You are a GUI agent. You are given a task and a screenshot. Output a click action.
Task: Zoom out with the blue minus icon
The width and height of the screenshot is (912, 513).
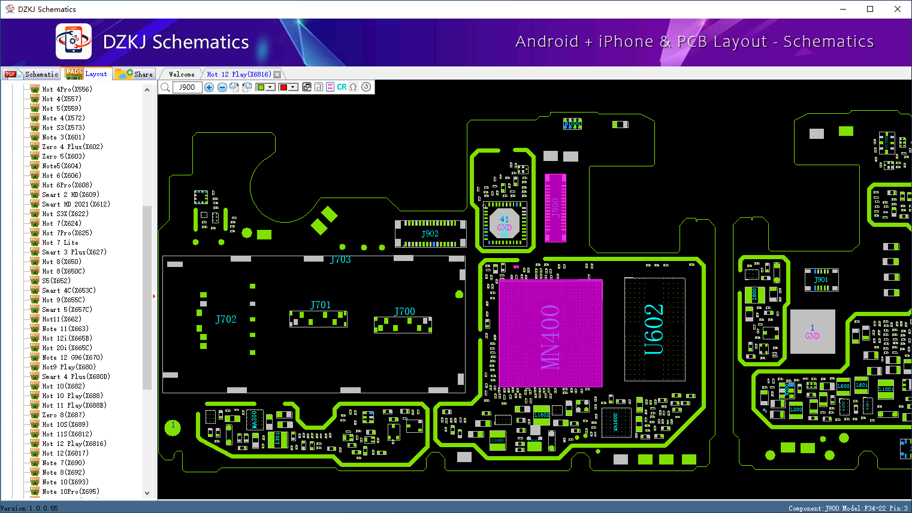coord(222,87)
